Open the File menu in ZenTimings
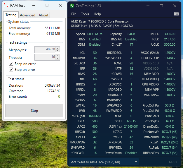The width and height of the screenshot is (183, 168). (x=74, y=14)
